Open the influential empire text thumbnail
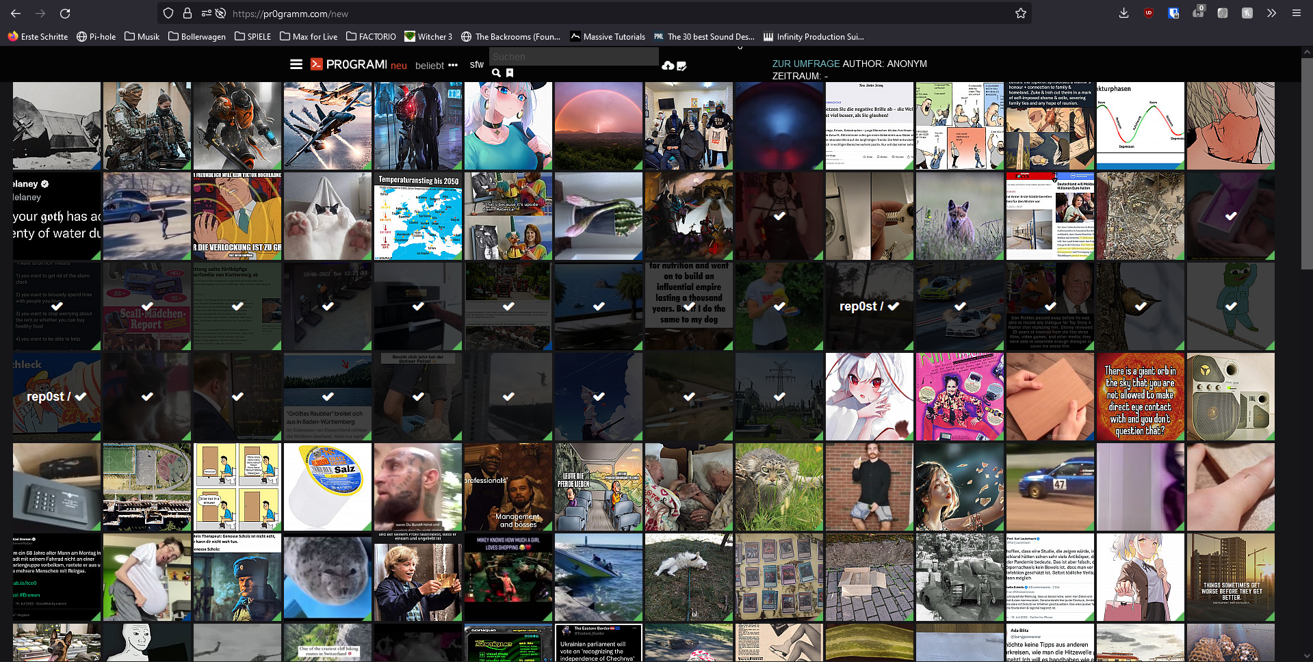Viewport: 1313px width, 662px height. pyautogui.click(x=689, y=306)
